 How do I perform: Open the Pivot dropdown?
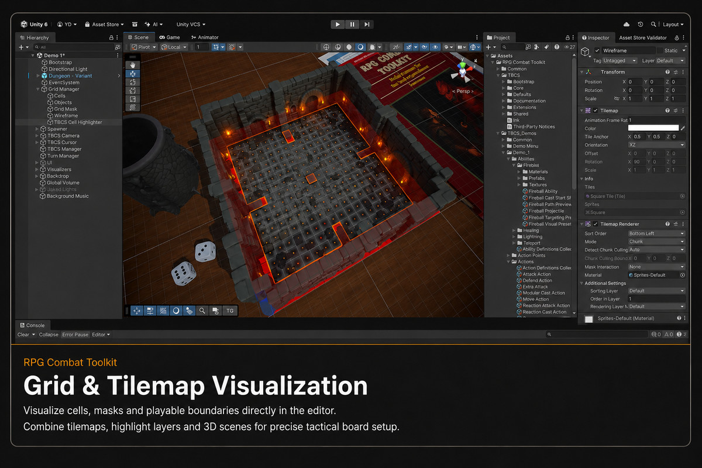coord(143,47)
